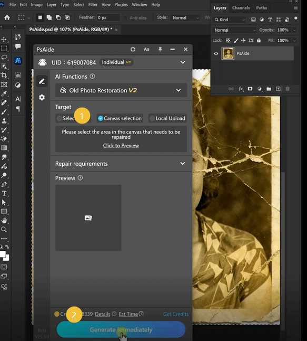Select the Dodge tool

pos(4,175)
